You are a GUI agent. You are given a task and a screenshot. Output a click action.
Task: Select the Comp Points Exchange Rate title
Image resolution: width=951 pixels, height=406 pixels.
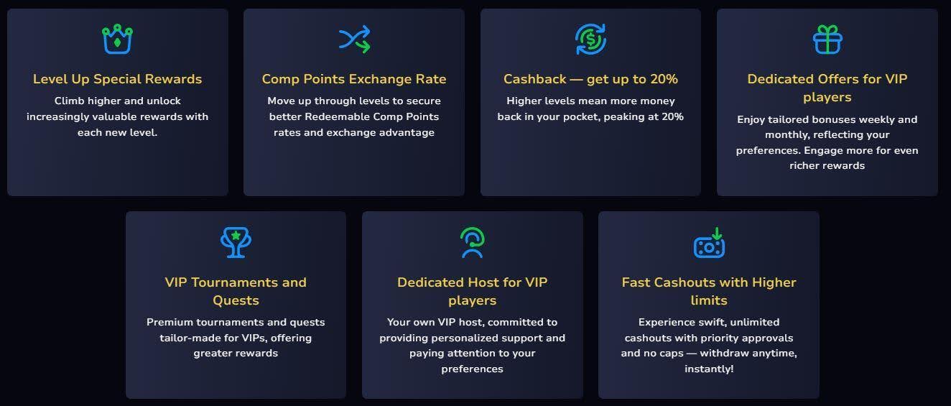pyautogui.click(x=354, y=79)
